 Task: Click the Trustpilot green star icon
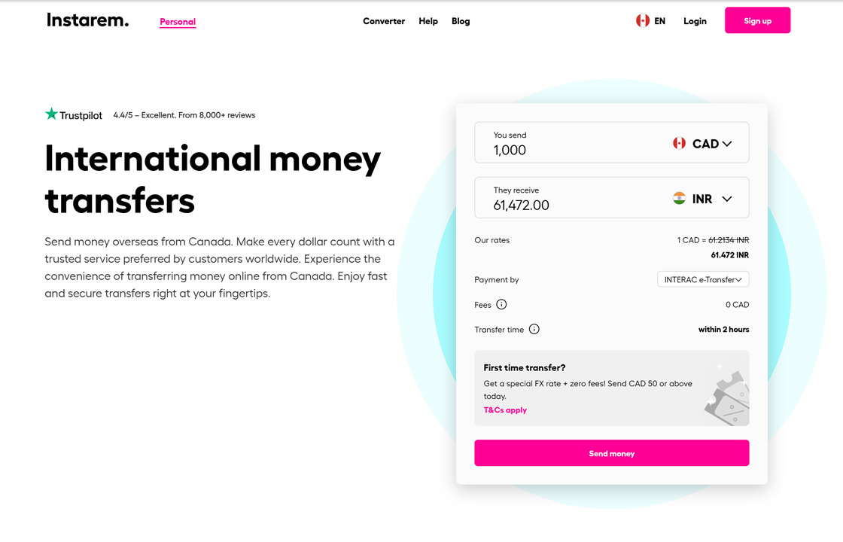[51, 114]
